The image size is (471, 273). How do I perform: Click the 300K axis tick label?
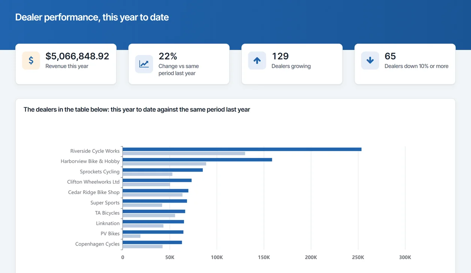tap(405, 258)
